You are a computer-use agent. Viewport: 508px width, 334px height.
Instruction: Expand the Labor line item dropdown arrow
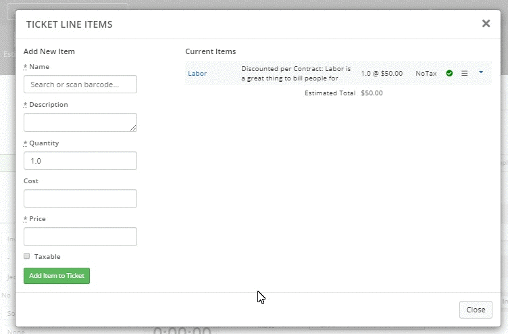click(x=481, y=72)
